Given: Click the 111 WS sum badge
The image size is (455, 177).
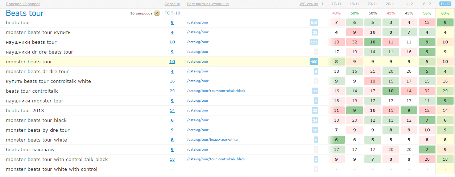Looking at the screenshot, I should click(x=314, y=42).
